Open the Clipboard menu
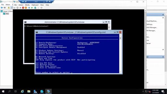 click(x=35, y=5)
